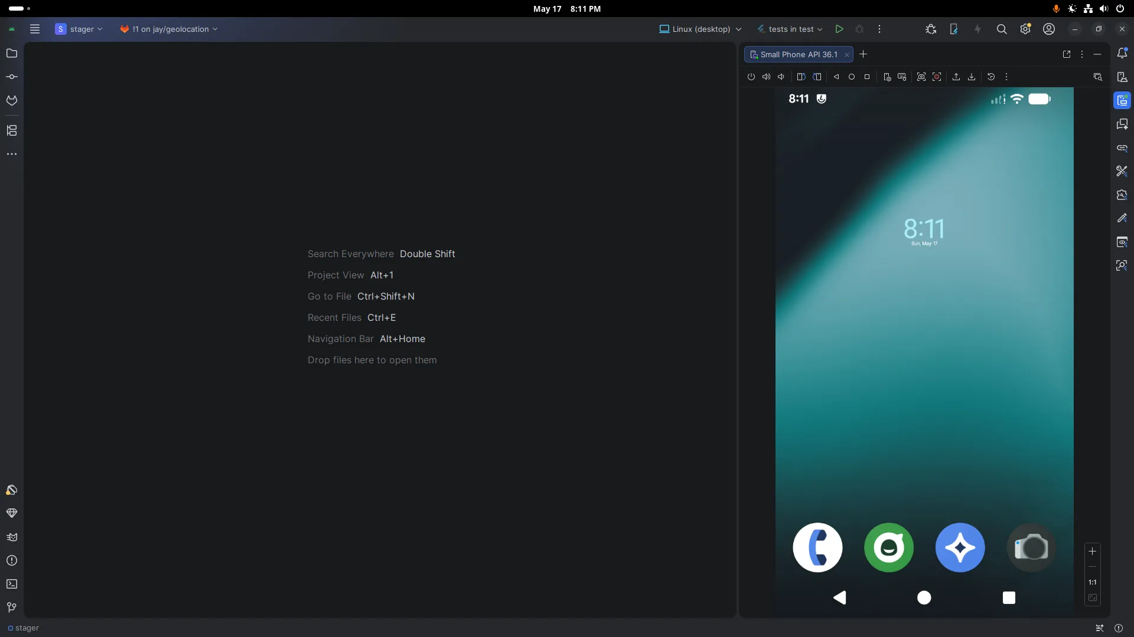1134x637 pixels.
Task: Rotate the emulator right
Action: (x=817, y=77)
